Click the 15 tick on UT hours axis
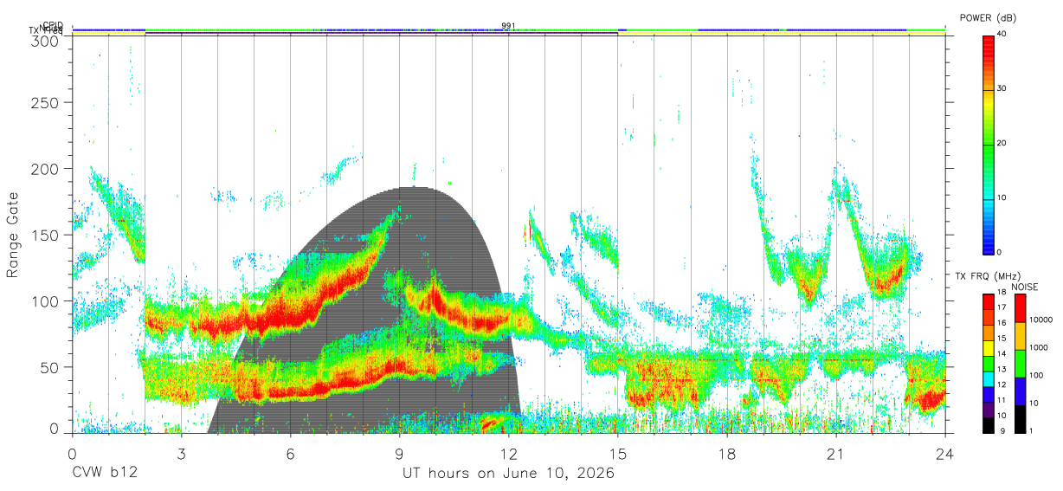 tap(617, 454)
